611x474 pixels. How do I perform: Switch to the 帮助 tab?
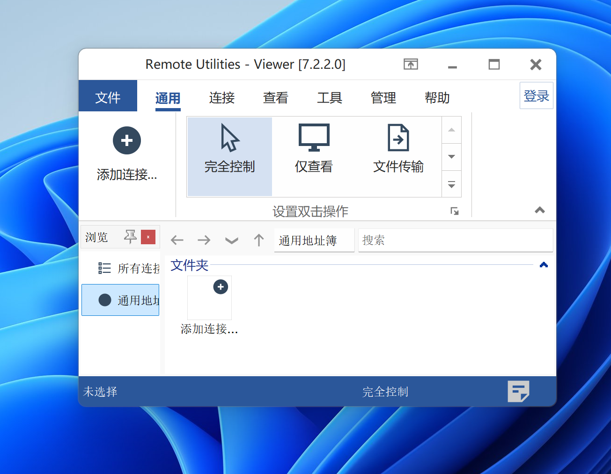pos(437,98)
